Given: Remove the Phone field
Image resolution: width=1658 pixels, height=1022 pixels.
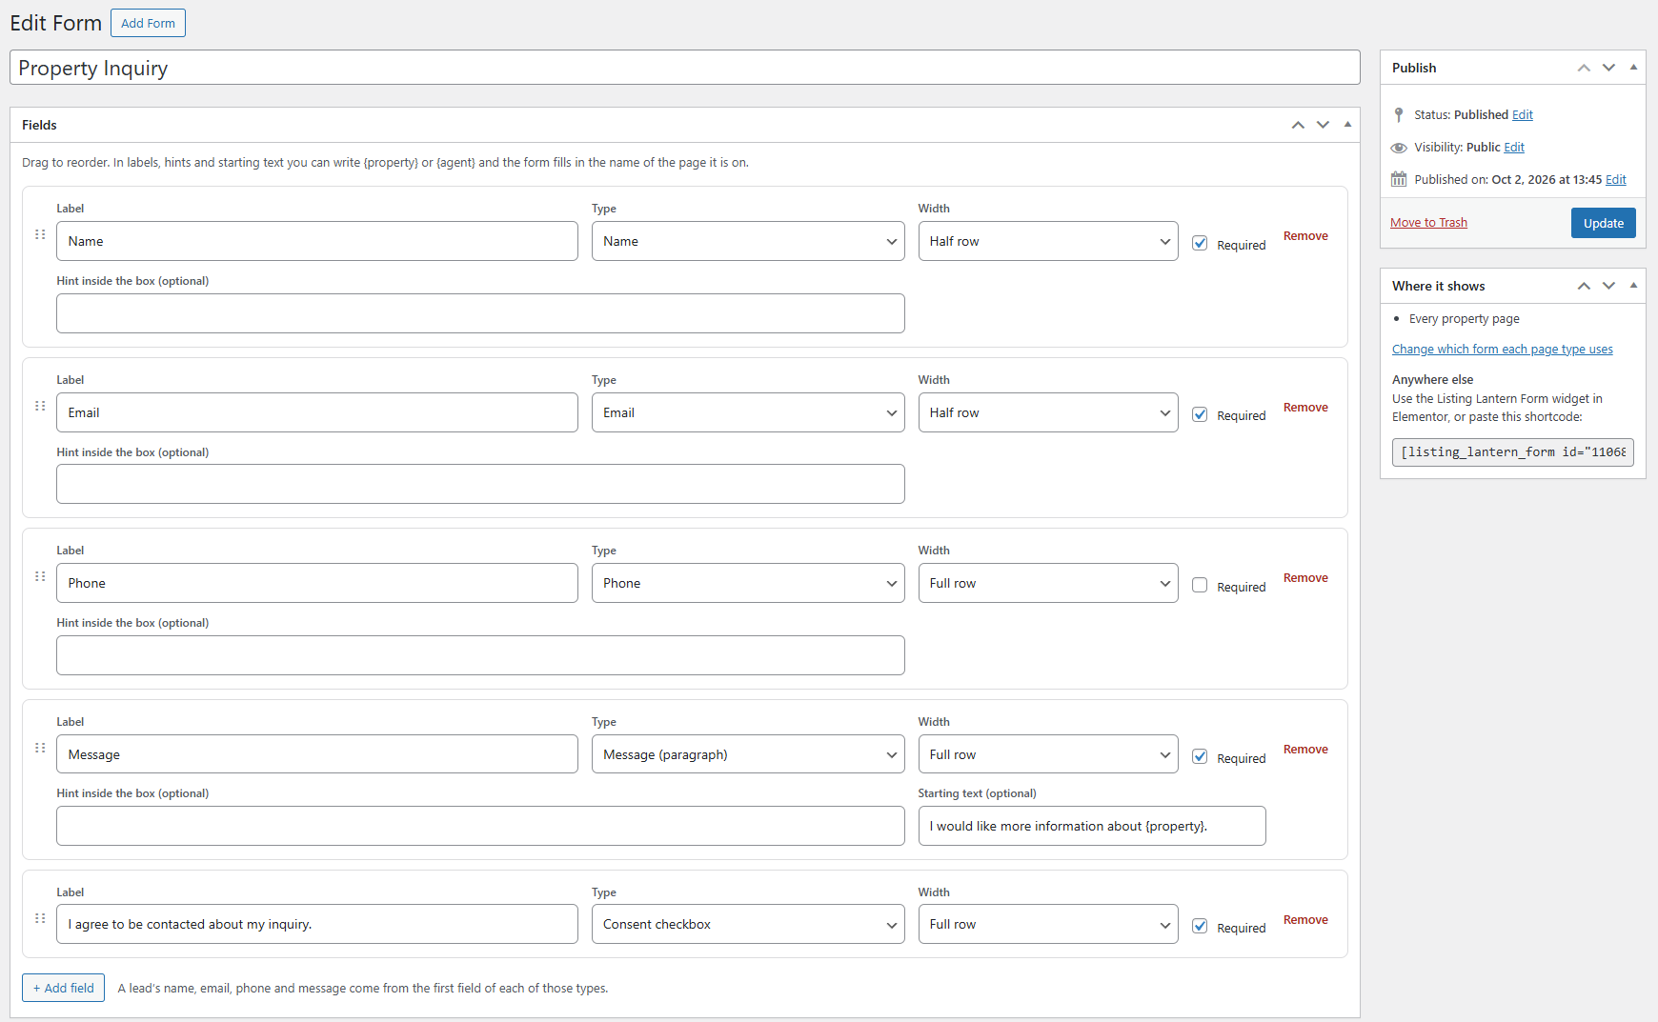Looking at the screenshot, I should click(1305, 578).
